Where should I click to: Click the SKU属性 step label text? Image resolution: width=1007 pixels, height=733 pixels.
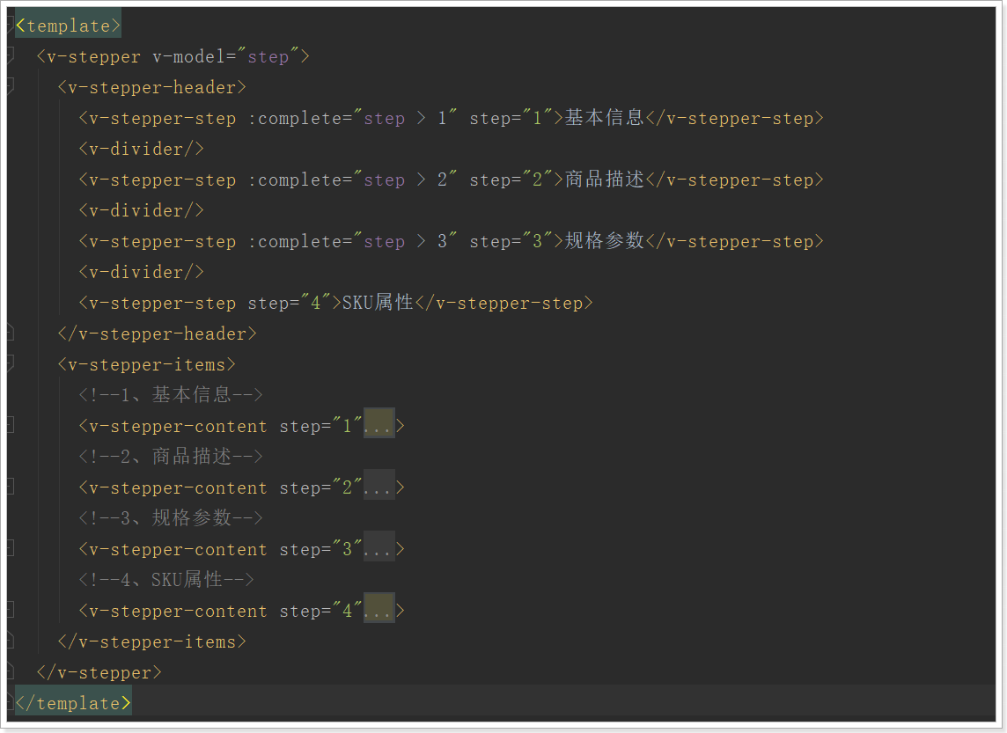(378, 303)
